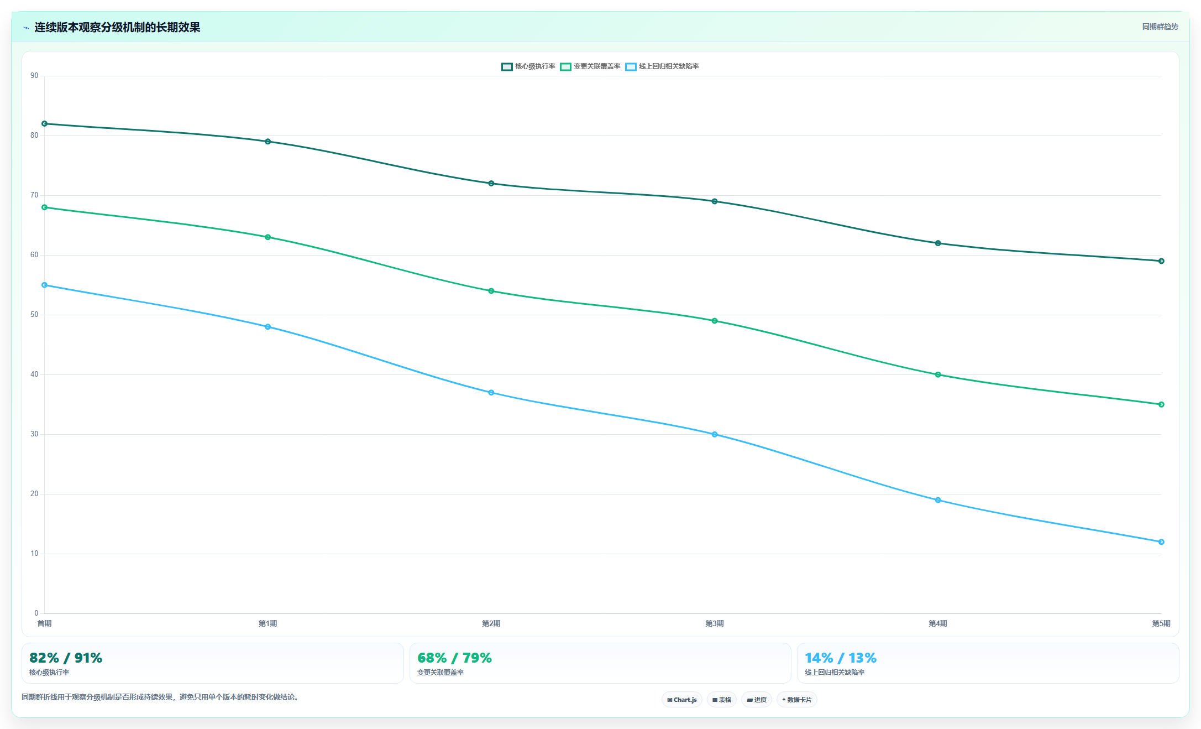Screen dimensions: 1201x729
Task: Select 线上回归相关缺陷率 data point at 第5期
Action: tap(1161, 542)
